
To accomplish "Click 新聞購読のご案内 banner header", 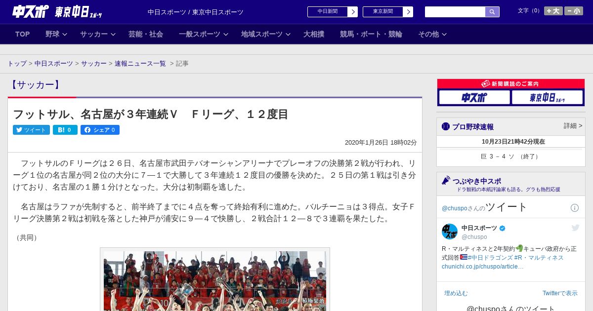I will point(511,84).
